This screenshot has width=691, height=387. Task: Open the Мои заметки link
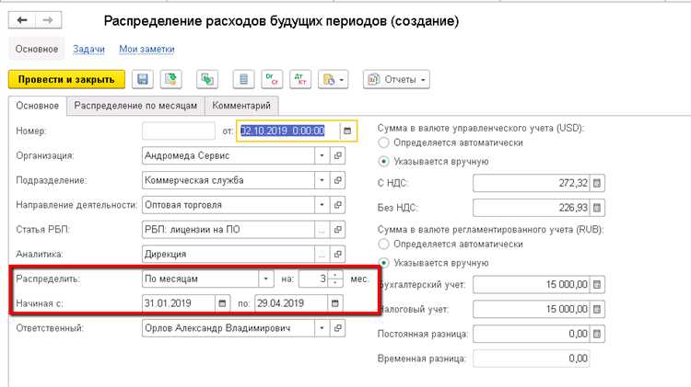pos(146,50)
